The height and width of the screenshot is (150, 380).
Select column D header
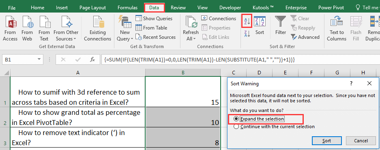coord(259,72)
